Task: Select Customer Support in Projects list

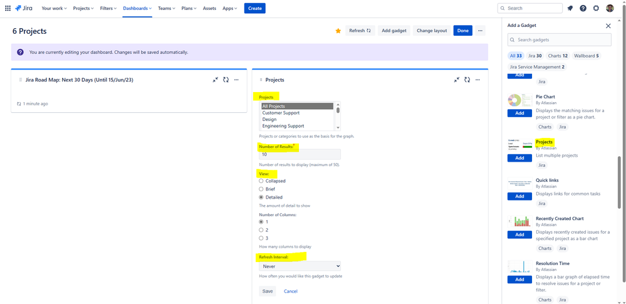Action: pyautogui.click(x=298, y=113)
